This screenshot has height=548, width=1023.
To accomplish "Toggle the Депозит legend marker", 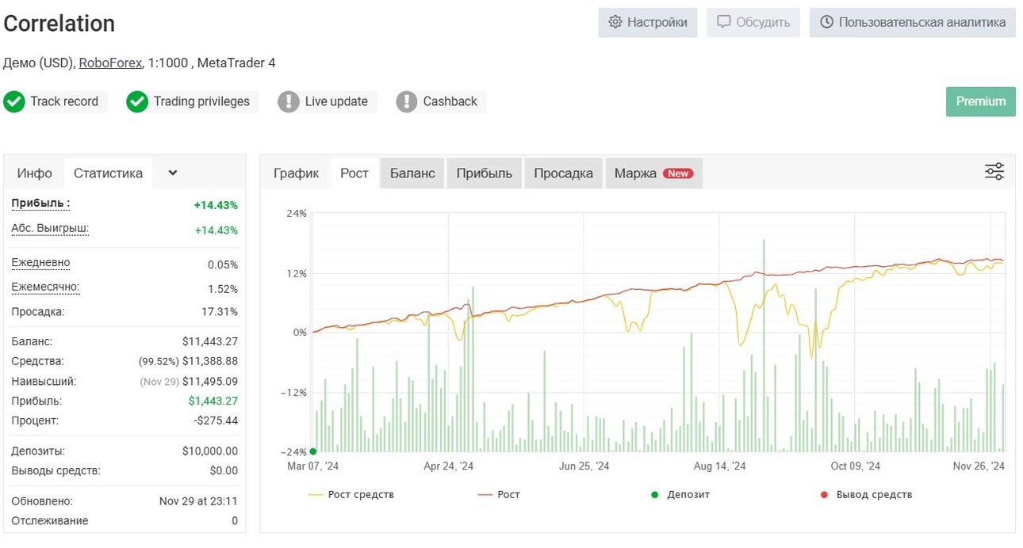I will pyautogui.click(x=680, y=494).
